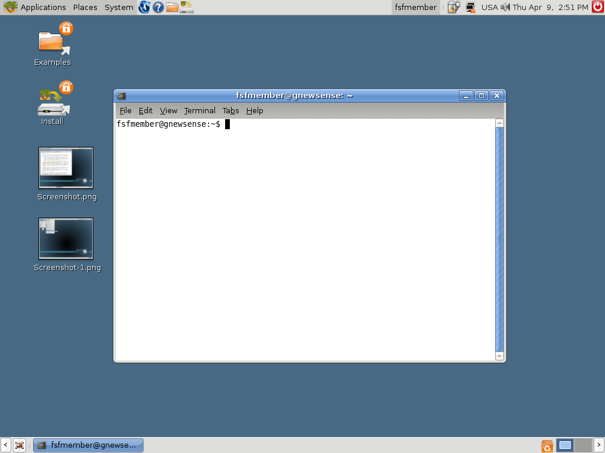
Task: Open the file manager icon in the panel
Action: tap(172, 7)
